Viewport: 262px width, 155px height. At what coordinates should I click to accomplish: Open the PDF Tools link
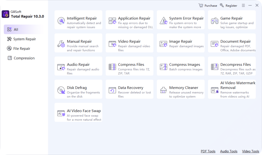point(208,151)
